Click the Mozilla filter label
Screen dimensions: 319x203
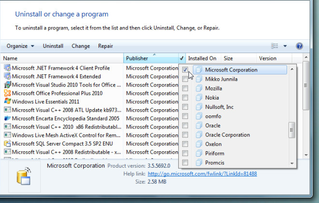point(214,88)
